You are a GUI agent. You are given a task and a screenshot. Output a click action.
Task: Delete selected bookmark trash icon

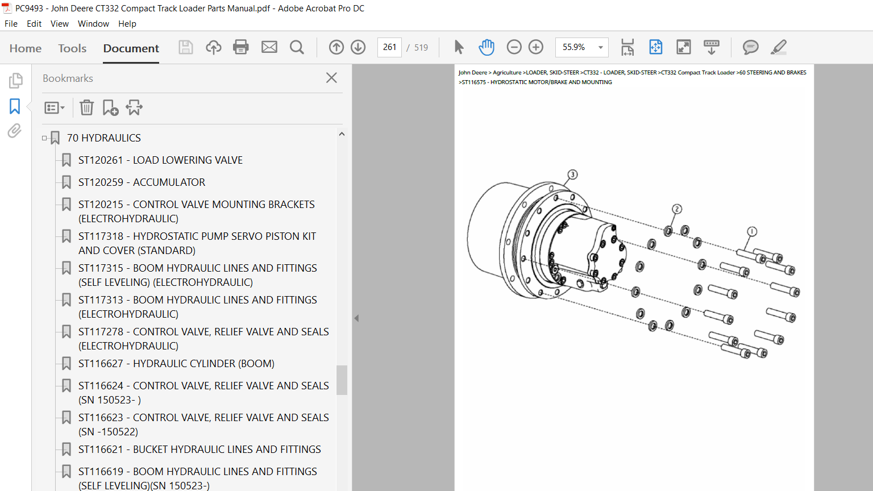pyautogui.click(x=86, y=107)
